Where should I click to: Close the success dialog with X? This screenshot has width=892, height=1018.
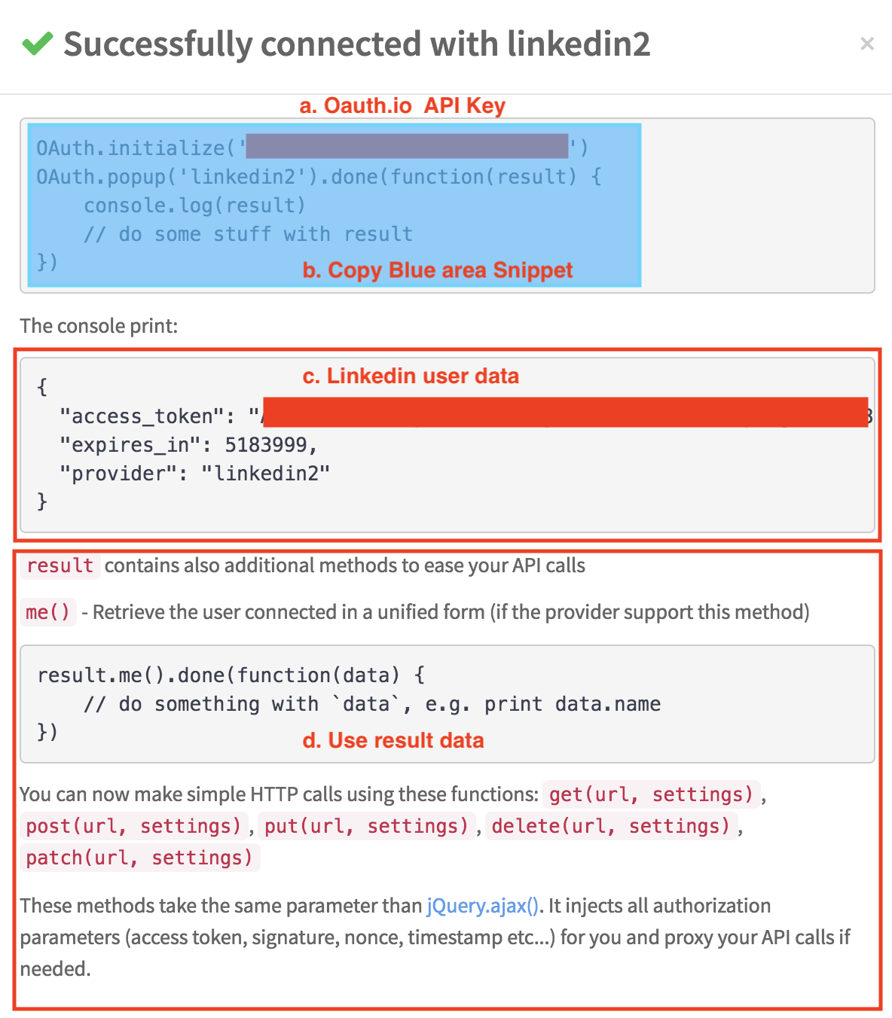(x=867, y=44)
